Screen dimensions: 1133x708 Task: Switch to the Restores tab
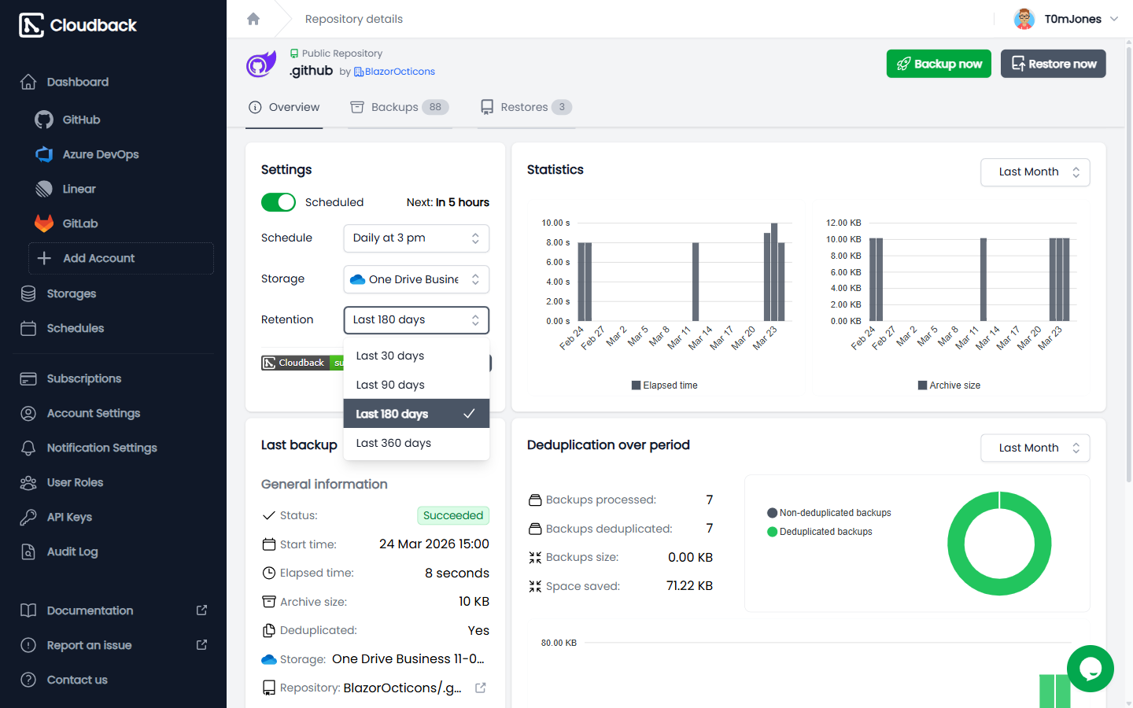(x=526, y=107)
